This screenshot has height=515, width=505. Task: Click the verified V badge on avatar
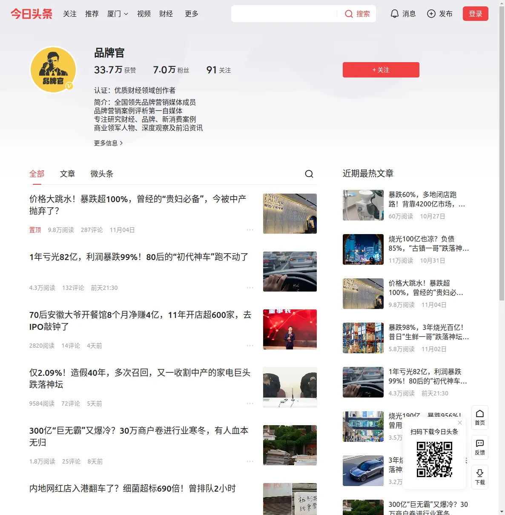tap(69, 86)
